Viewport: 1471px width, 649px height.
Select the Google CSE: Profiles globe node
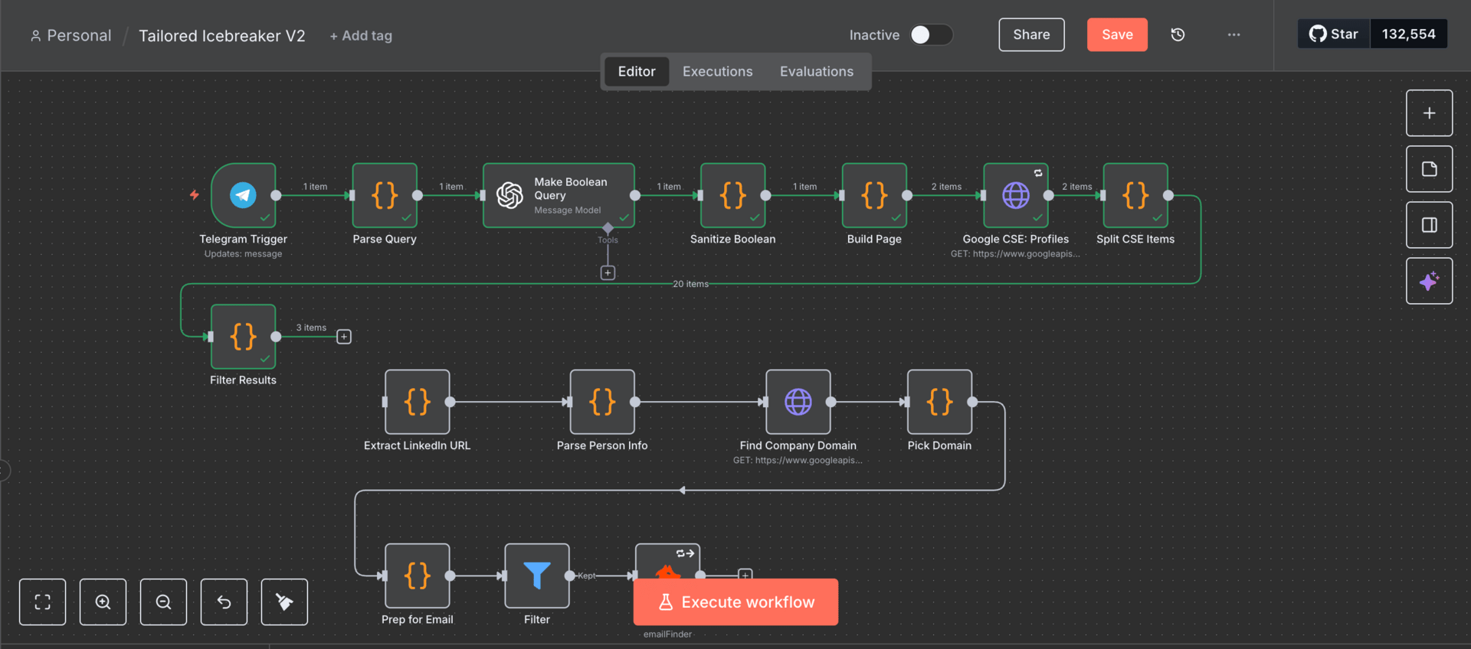[x=1015, y=195]
